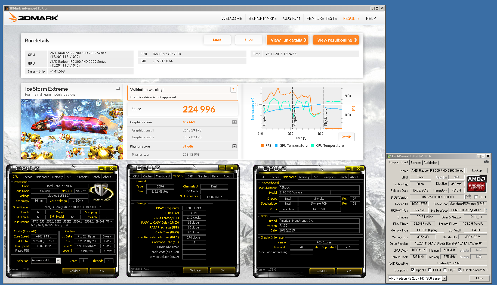Viewport: 497px width, 285px height.
Task: Click the GPU-Z BIOS export share icon
Action: [x=468, y=197]
